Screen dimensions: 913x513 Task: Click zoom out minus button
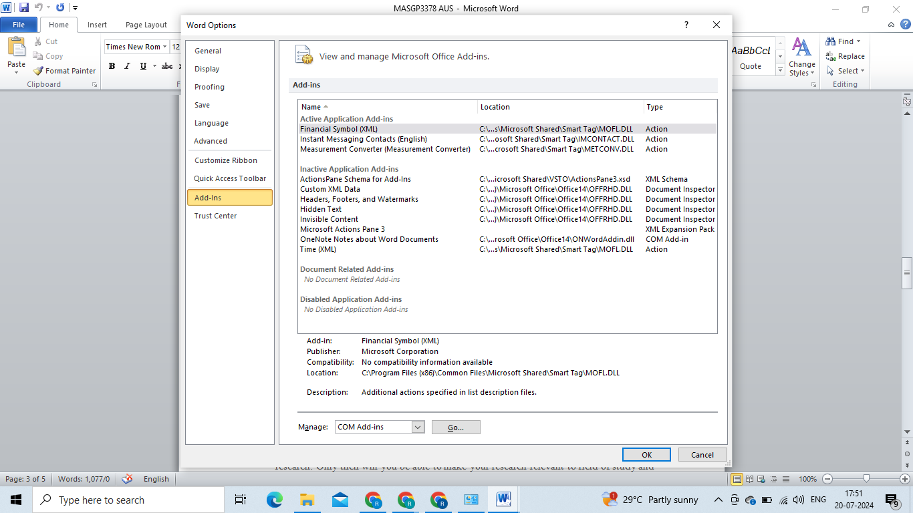pos(827,479)
